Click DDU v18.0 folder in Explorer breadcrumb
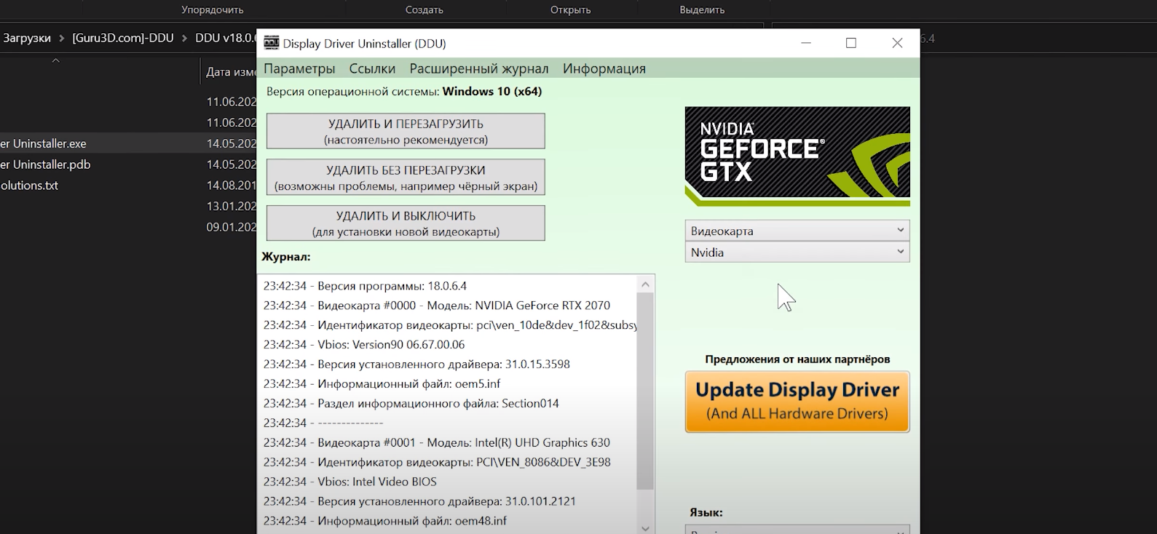Viewport: 1157px width, 534px height. click(226, 38)
